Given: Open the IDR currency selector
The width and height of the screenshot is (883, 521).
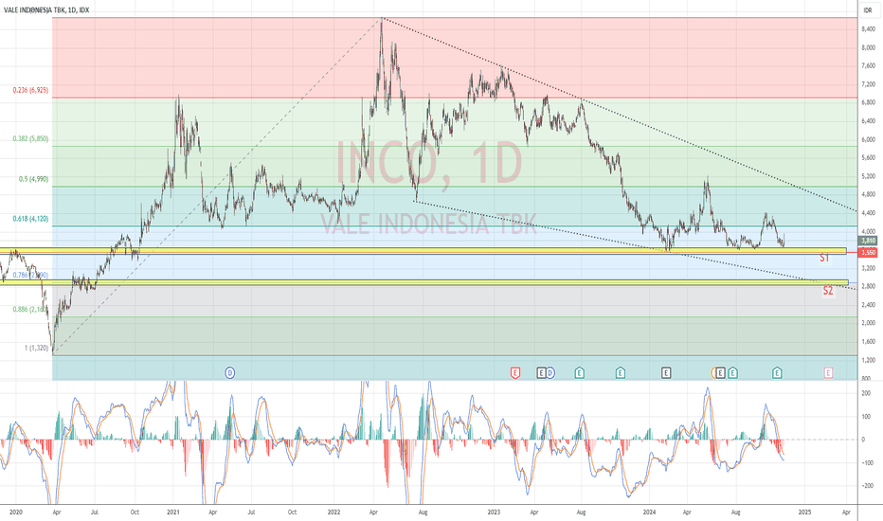Looking at the screenshot, I should (868, 10).
